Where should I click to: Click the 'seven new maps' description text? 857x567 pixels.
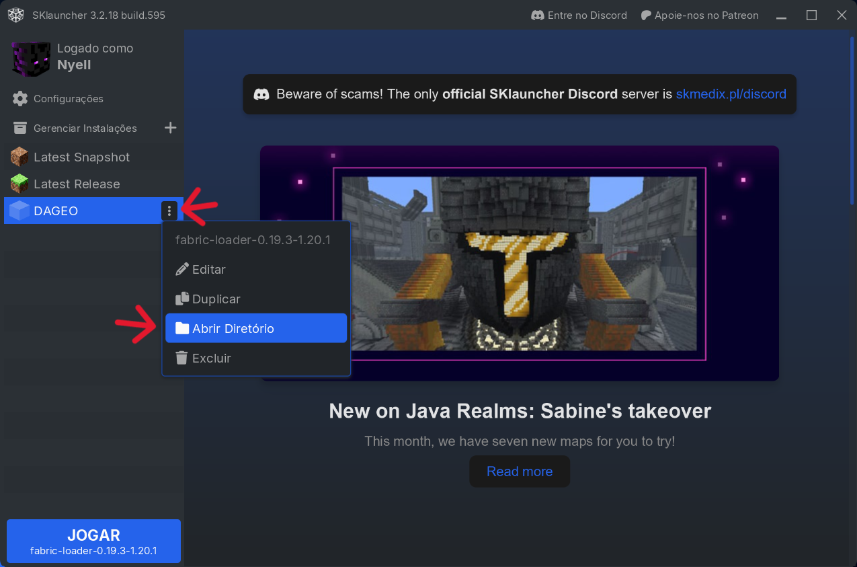[x=520, y=441]
